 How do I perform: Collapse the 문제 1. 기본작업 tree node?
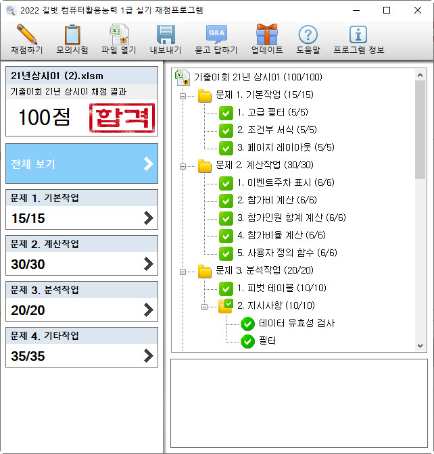tap(183, 95)
